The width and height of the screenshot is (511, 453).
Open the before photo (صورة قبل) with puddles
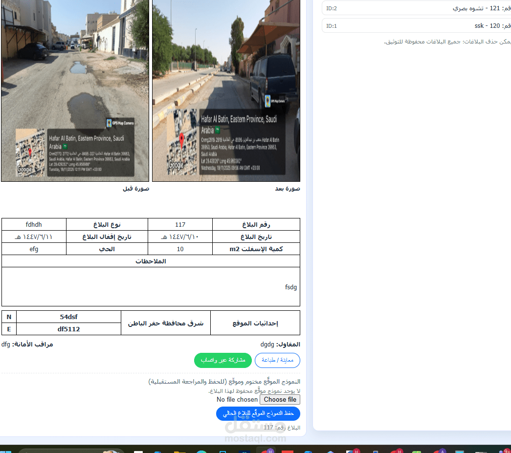click(x=75, y=90)
